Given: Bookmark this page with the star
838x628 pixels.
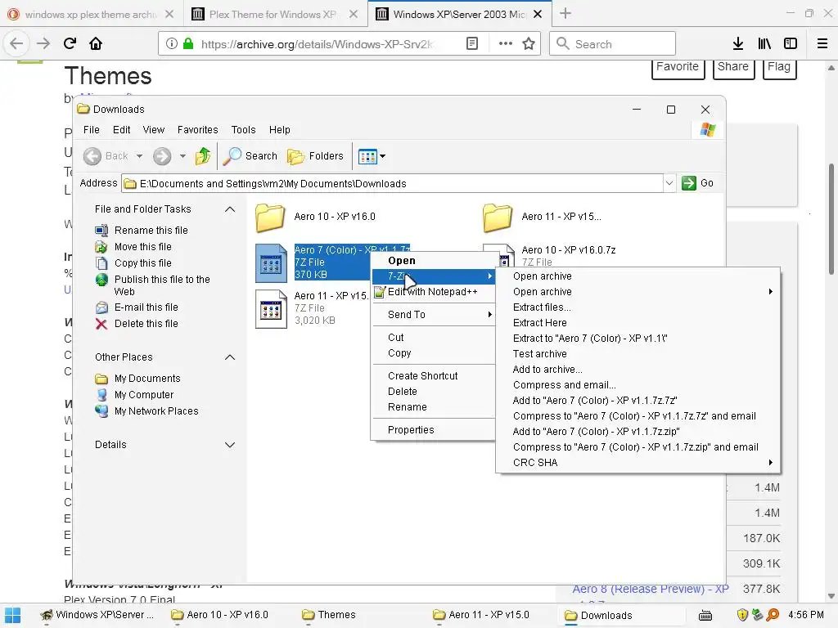Looking at the screenshot, I should [529, 44].
